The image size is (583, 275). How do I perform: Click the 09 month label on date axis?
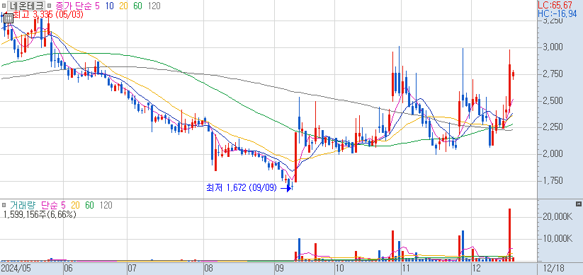tap(279, 268)
